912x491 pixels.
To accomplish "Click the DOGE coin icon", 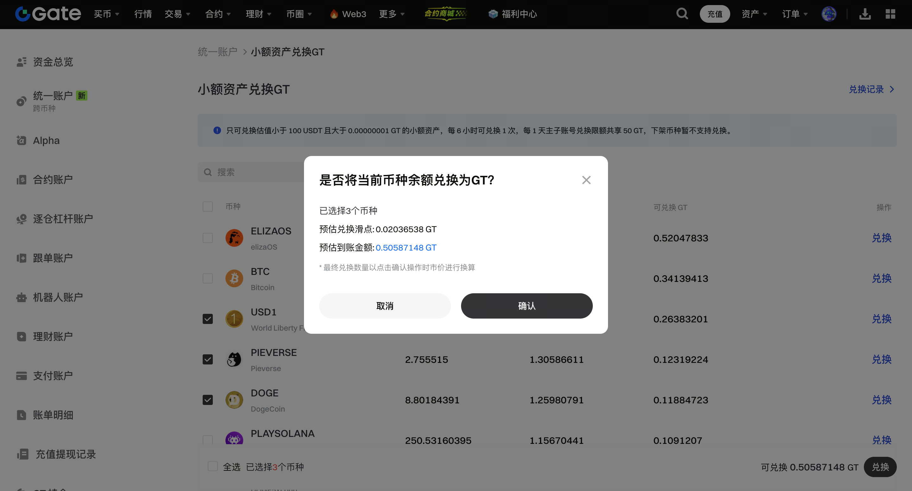I will pyautogui.click(x=234, y=400).
